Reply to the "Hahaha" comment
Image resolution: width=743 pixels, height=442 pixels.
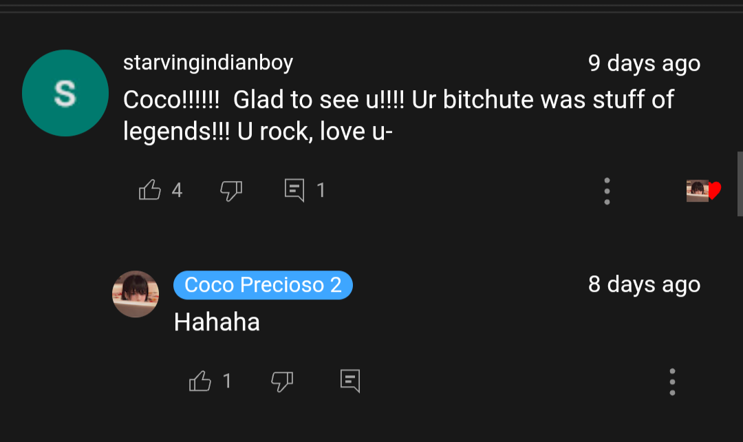(350, 381)
